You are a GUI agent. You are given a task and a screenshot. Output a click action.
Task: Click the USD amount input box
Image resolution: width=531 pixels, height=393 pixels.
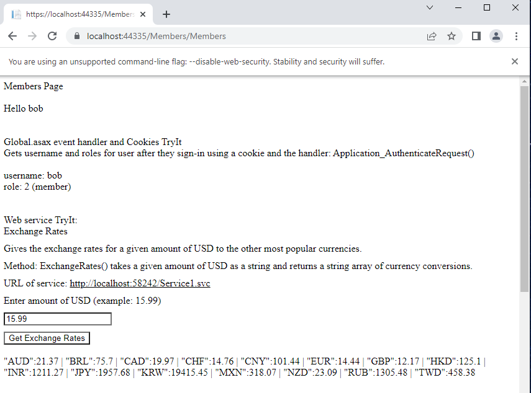[x=57, y=318]
